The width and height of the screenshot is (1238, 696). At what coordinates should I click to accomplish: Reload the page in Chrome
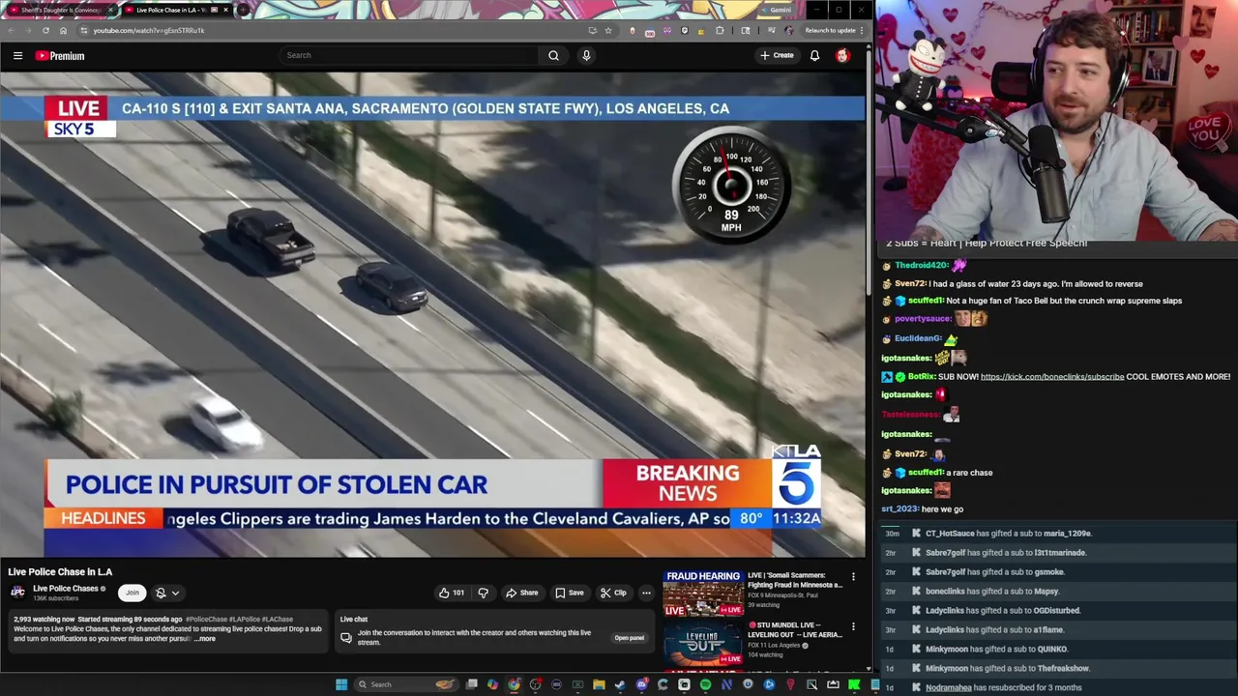point(45,30)
